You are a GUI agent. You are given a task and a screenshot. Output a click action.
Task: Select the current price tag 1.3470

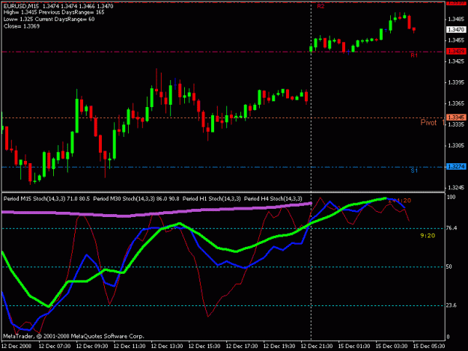click(456, 29)
